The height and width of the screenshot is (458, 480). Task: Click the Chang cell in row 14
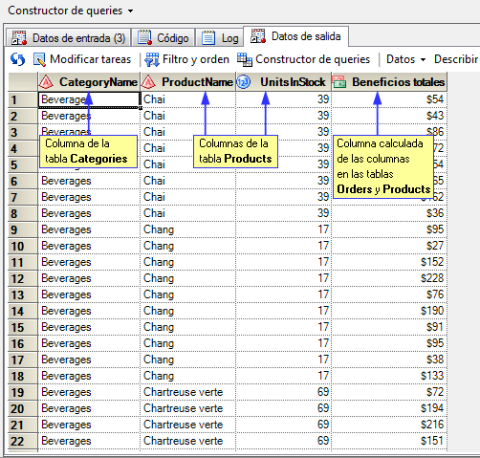(x=188, y=311)
